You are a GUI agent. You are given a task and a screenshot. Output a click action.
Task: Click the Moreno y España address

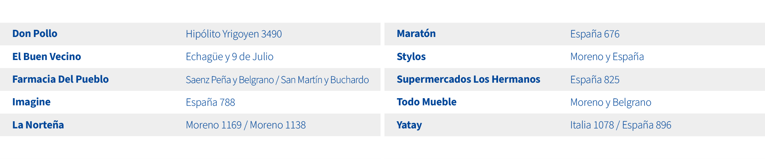tap(607, 57)
